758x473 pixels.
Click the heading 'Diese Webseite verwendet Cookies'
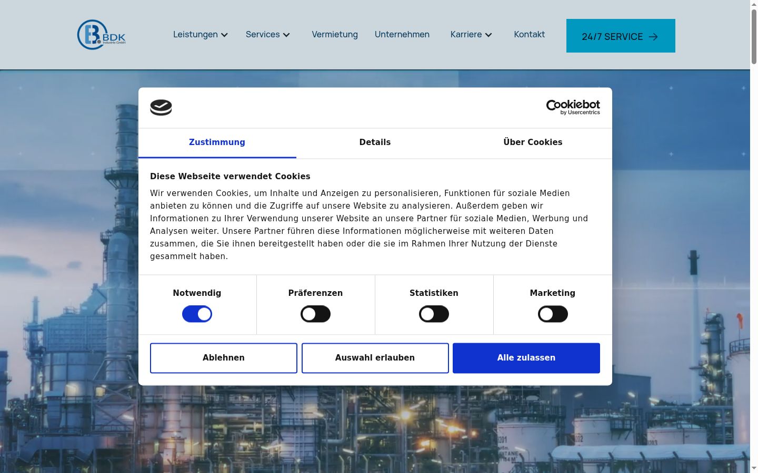(x=230, y=177)
